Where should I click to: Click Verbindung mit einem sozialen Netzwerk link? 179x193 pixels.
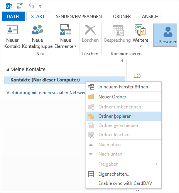pos(46,93)
